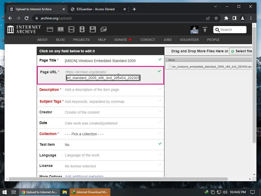
Task: Click the Page URL identifier input box
Action: click(103, 78)
